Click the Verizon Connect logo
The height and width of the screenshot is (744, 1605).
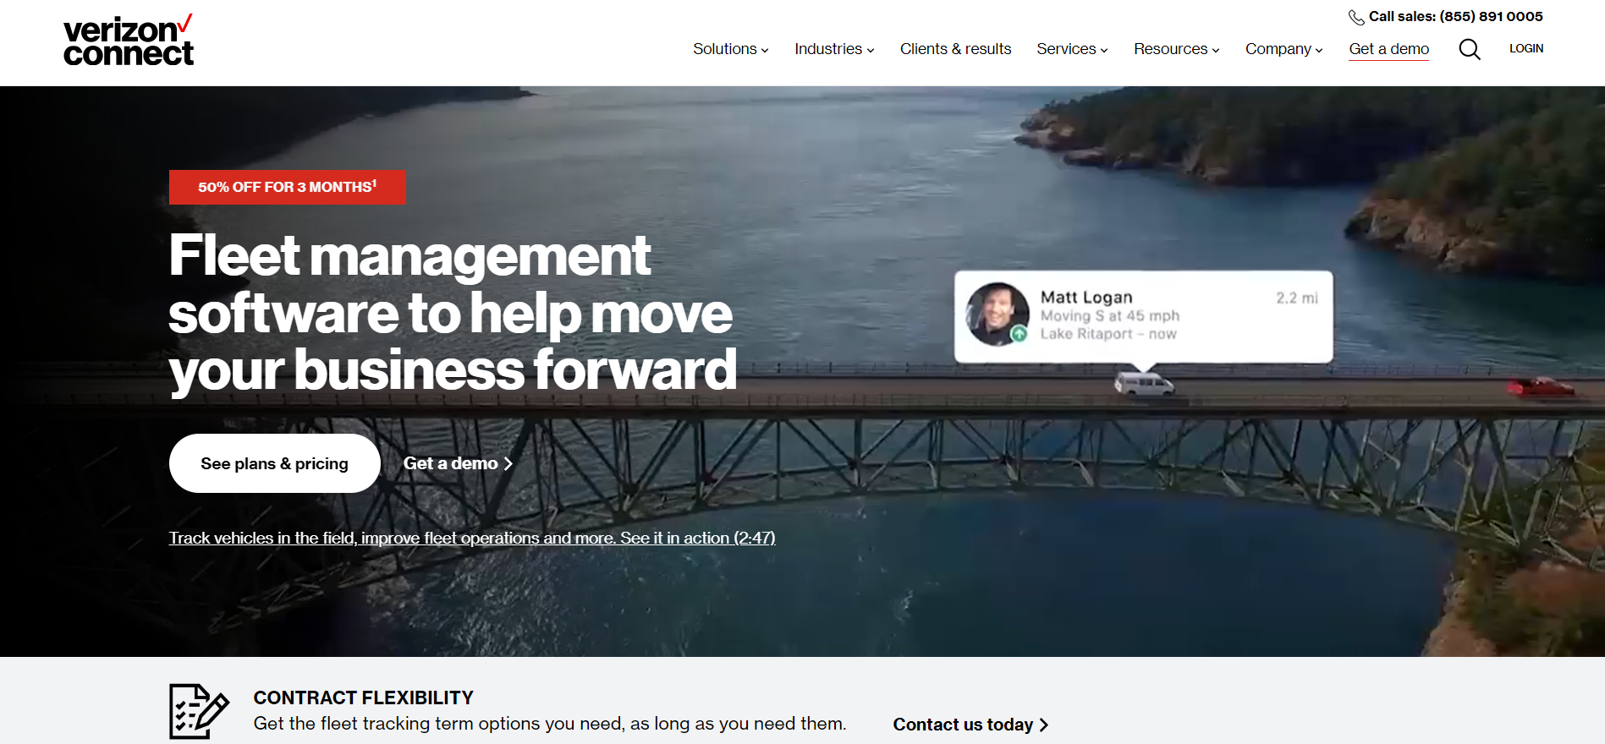click(129, 41)
